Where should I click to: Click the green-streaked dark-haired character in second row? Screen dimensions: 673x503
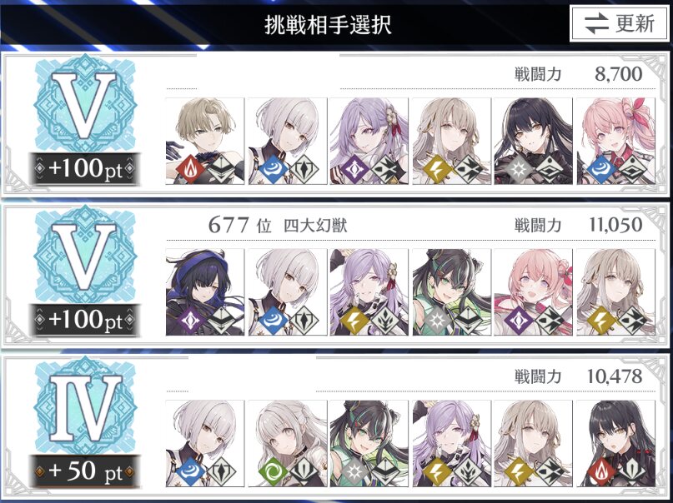451,291
